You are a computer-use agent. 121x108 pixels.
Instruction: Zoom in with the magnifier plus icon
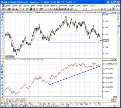106,9
